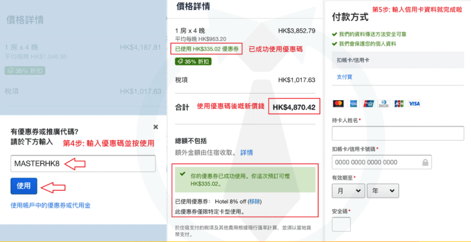Click the 總額不包括 heading
471x242 pixels.
coord(191,141)
